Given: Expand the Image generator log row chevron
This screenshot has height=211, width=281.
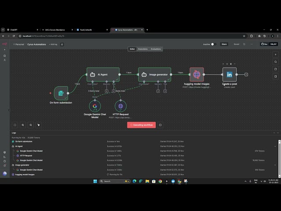Looking at the screenshot, I should point(275,165).
